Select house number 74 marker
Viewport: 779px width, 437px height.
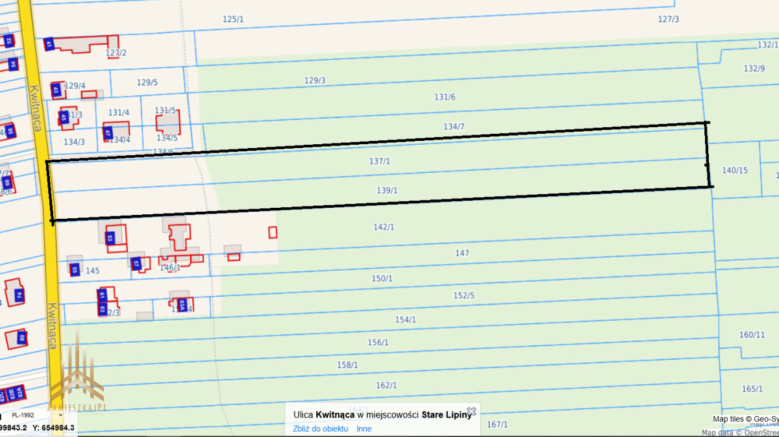coord(19,296)
